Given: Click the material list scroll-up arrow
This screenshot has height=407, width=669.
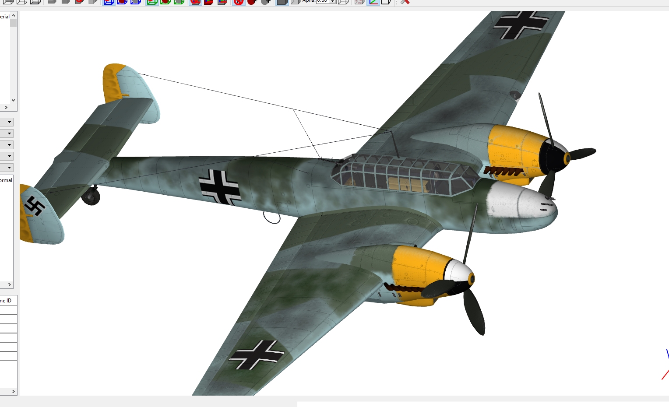Looking at the screenshot, I should coord(14,15).
